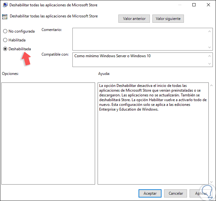Click the policy setting icon beside heading
Screen dimensions: 216x201
(x=5, y=16)
